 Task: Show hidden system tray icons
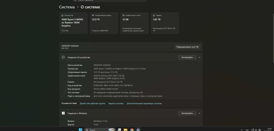tap(242, 130)
